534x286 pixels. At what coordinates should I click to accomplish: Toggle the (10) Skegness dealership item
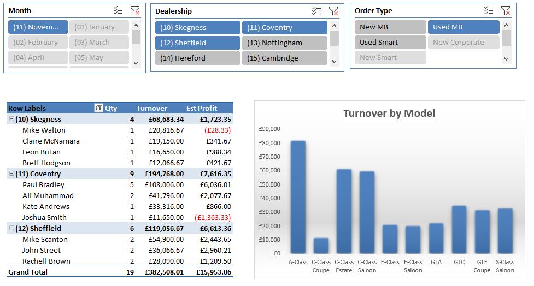click(x=197, y=27)
